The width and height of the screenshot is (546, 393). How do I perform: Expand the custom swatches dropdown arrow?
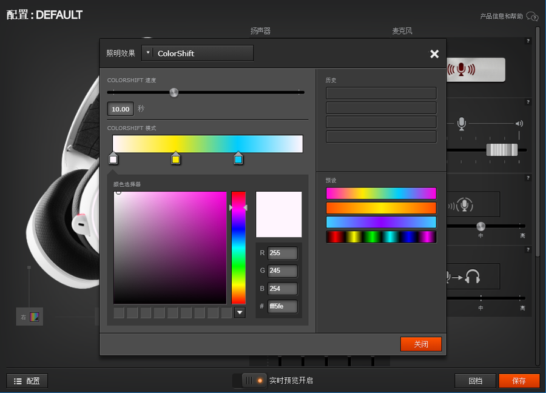[240, 312]
